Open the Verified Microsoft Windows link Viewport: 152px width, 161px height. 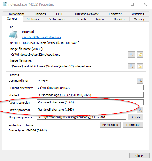(x=42, y=37)
